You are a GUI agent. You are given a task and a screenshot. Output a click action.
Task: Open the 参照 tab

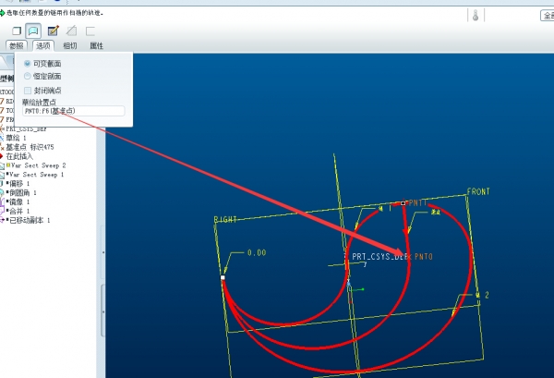pyautogui.click(x=16, y=45)
